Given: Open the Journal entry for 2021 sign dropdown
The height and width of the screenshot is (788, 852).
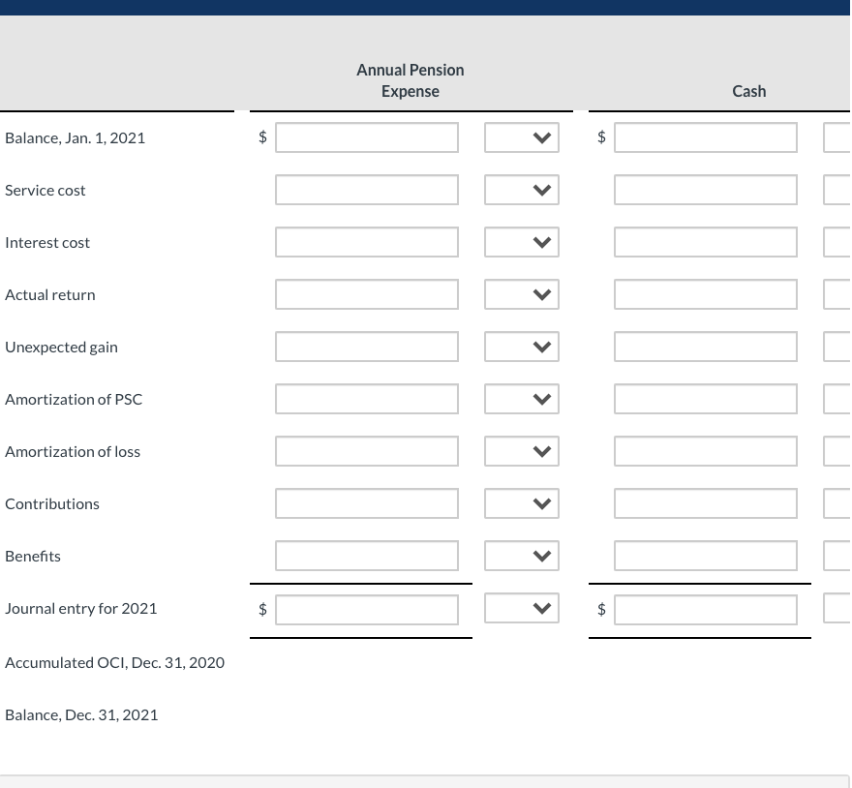Looking at the screenshot, I should [x=522, y=608].
